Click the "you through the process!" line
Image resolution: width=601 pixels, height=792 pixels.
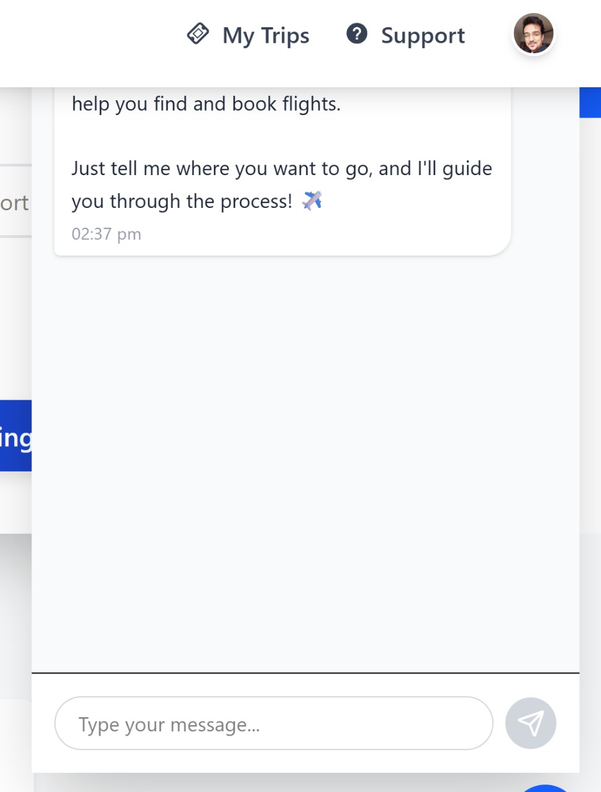(x=182, y=201)
